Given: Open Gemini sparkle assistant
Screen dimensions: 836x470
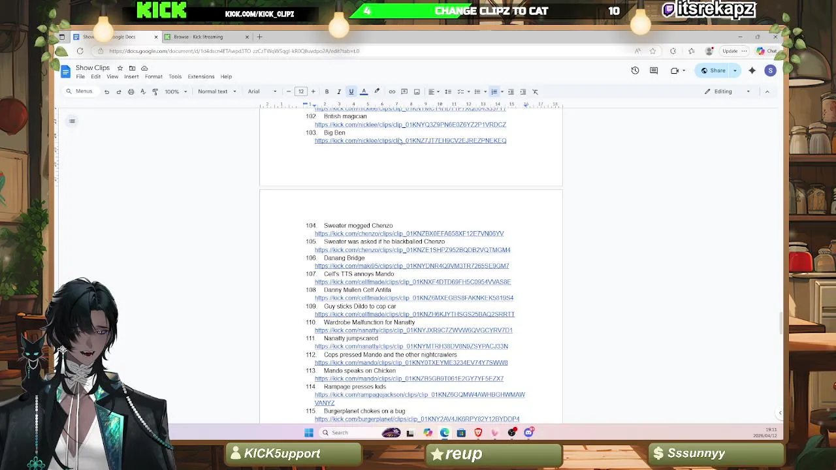Looking at the screenshot, I should coord(752,70).
